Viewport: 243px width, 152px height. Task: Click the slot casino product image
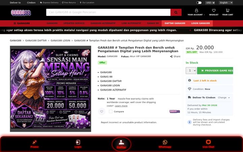(51, 89)
